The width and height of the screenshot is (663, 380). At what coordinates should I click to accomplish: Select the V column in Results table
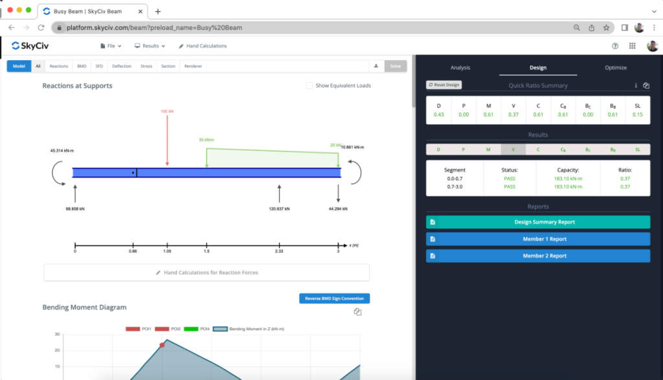513,149
